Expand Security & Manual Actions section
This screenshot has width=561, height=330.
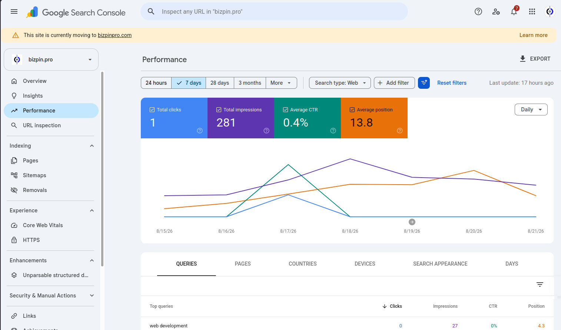[92, 296]
